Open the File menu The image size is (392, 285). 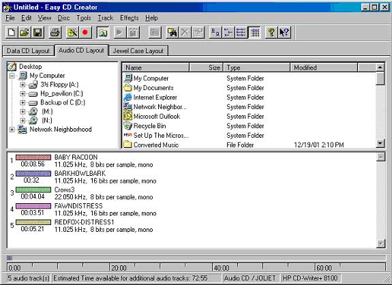10,18
